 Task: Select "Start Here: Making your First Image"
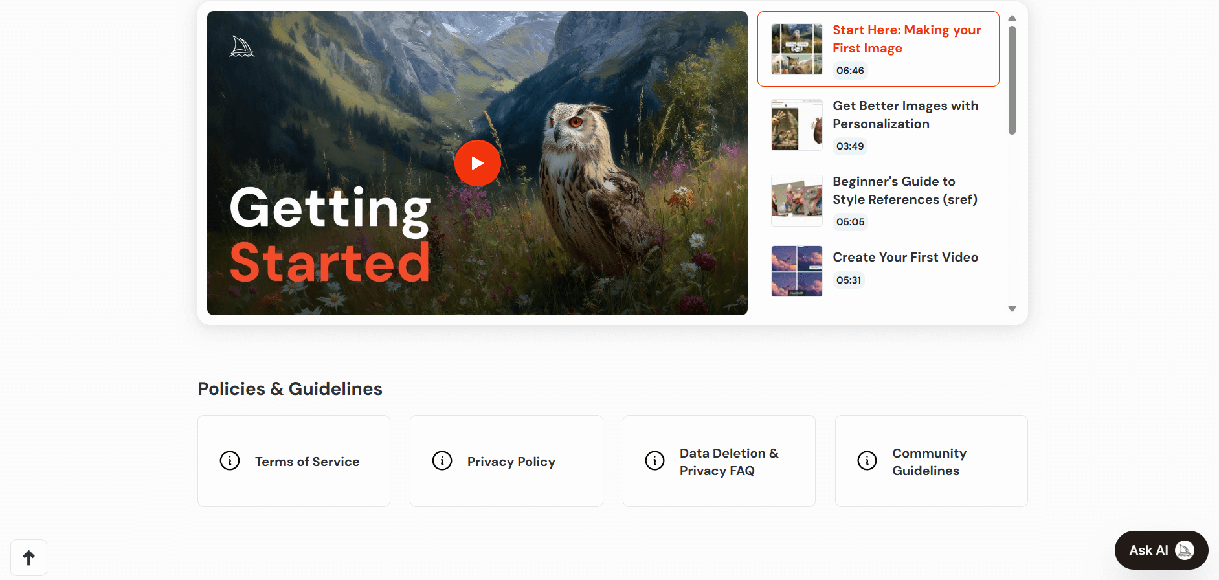point(906,39)
